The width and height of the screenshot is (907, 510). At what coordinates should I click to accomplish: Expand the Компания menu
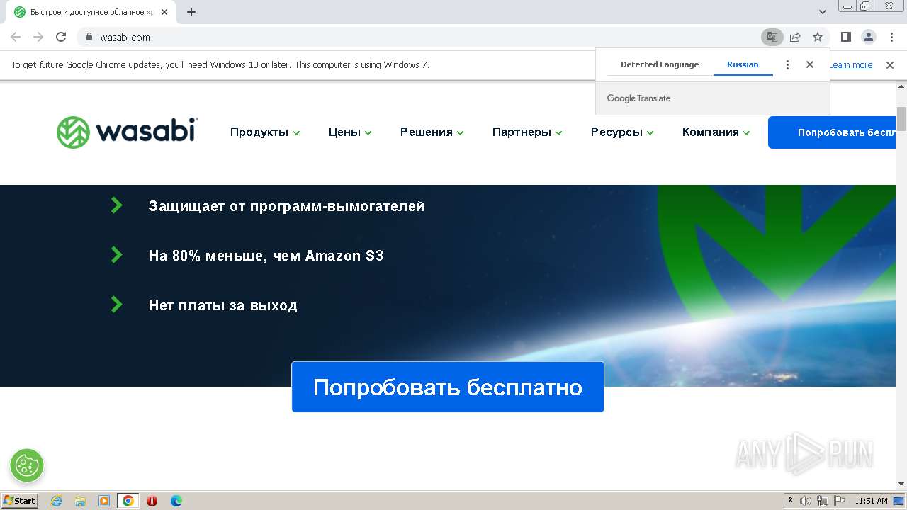[x=716, y=132]
